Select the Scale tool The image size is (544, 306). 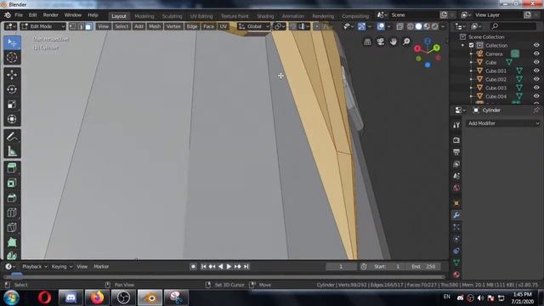pos(12,105)
